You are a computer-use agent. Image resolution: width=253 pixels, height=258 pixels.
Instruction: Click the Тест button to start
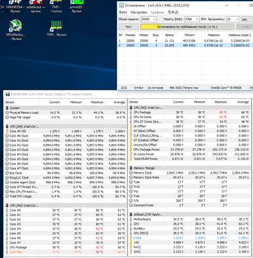point(128,26)
